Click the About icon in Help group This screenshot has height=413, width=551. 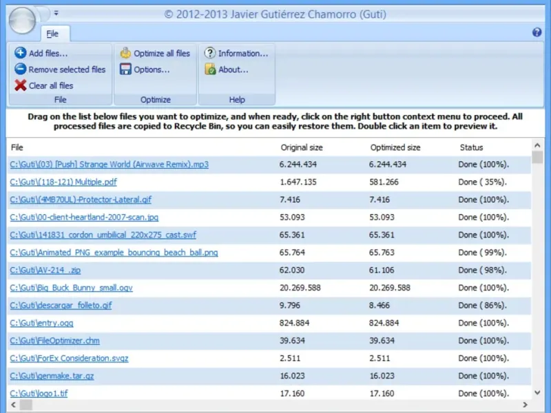[210, 70]
